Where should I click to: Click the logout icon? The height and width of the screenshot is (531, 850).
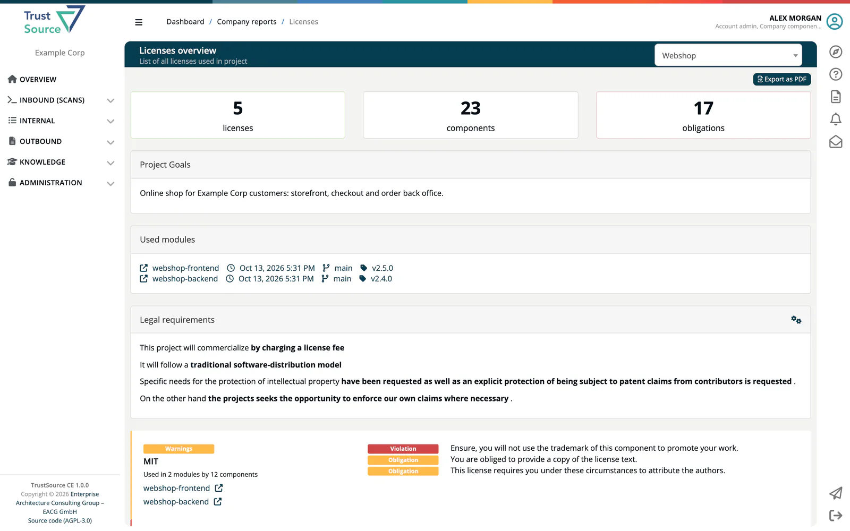click(x=836, y=516)
